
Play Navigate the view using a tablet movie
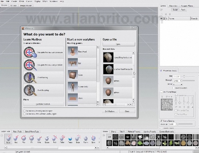point(43,65)
